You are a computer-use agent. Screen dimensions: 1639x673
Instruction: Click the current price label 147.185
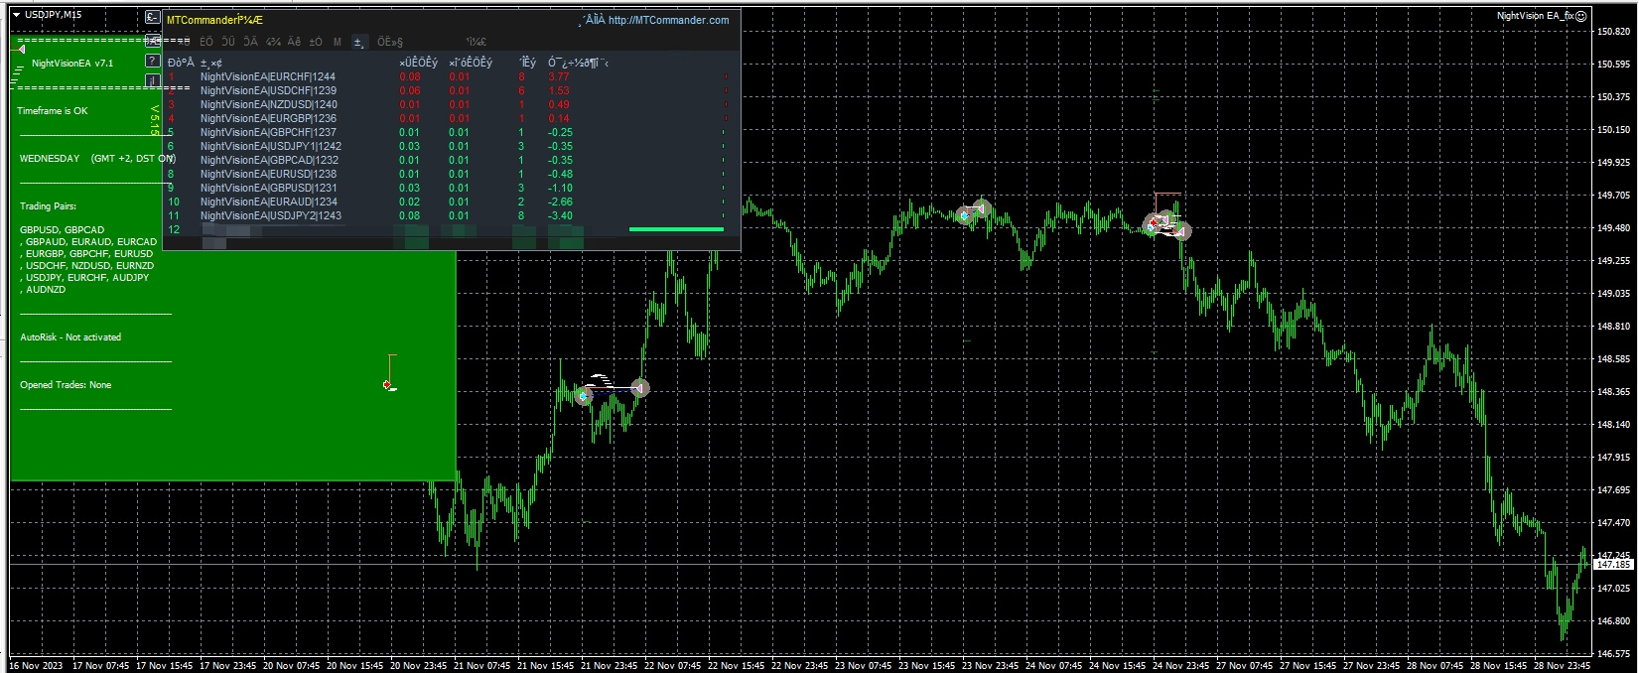pos(1613,564)
